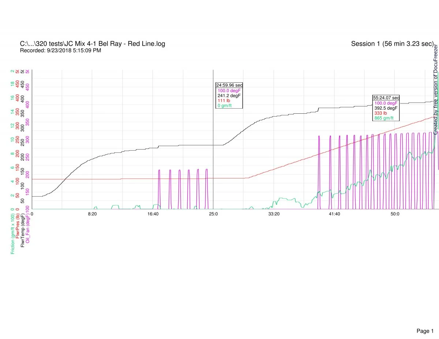This screenshot has height=339, width=439.
Task: Select the 241.2 degF cursor readout
Action: [x=229, y=95]
